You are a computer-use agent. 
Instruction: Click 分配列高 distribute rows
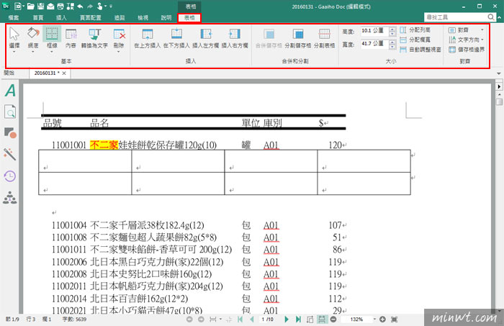click(x=415, y=30)
